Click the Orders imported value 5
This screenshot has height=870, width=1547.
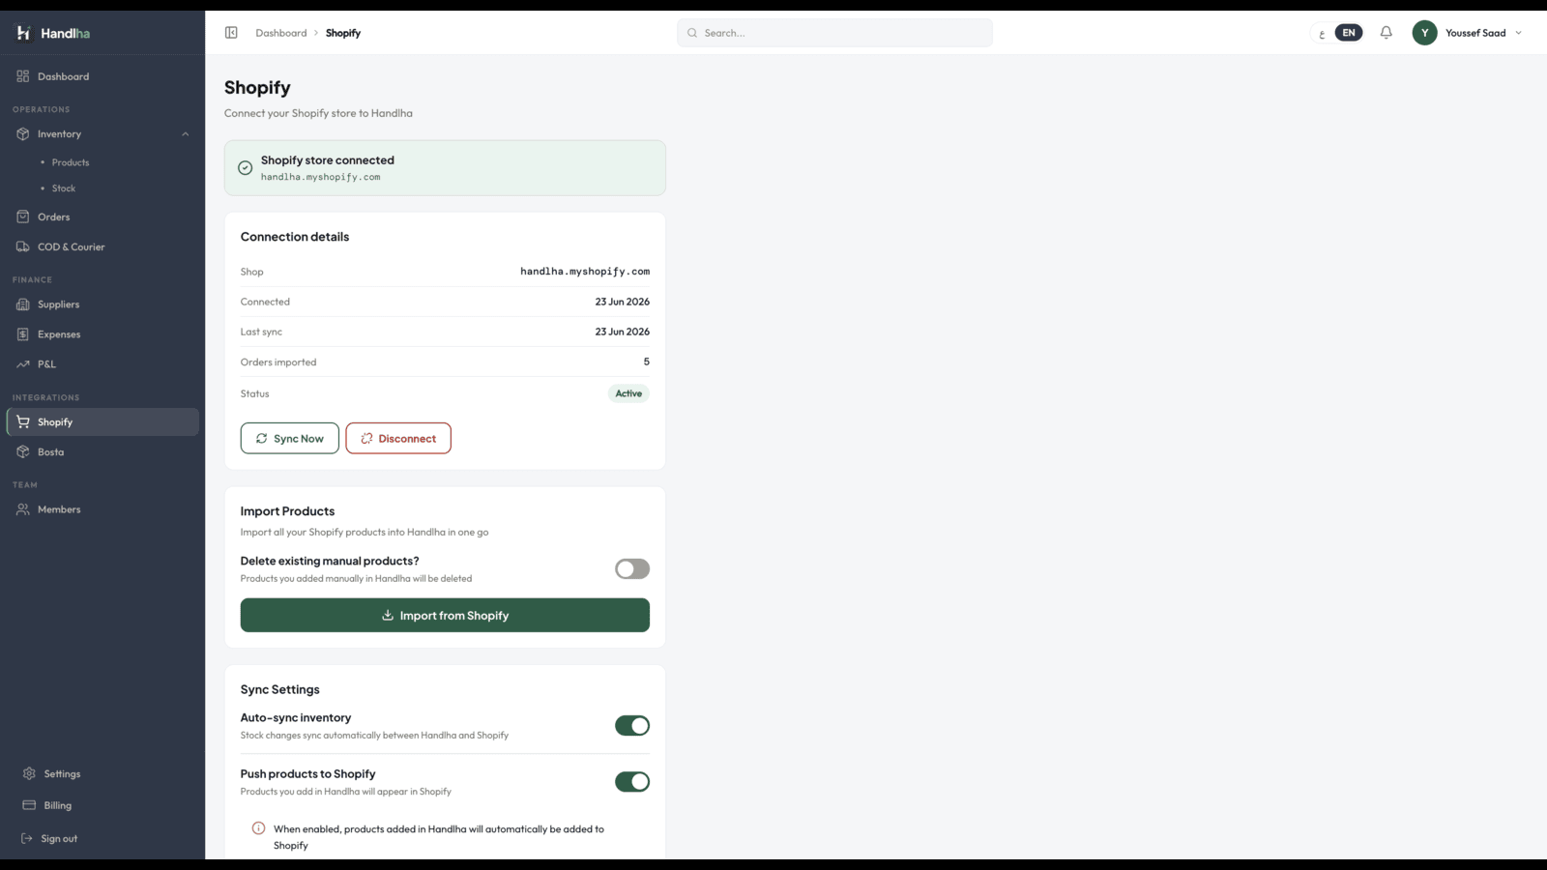647,362
